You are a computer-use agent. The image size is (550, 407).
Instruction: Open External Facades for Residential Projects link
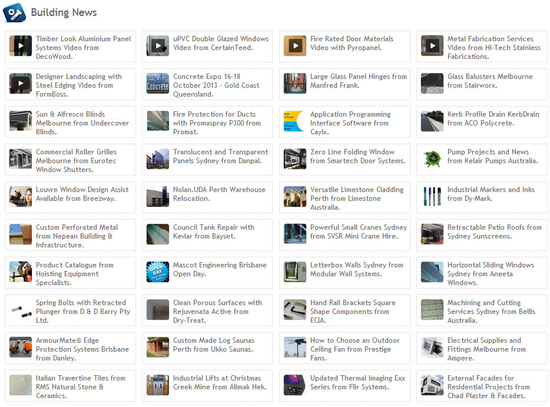[x=489, y=387]
